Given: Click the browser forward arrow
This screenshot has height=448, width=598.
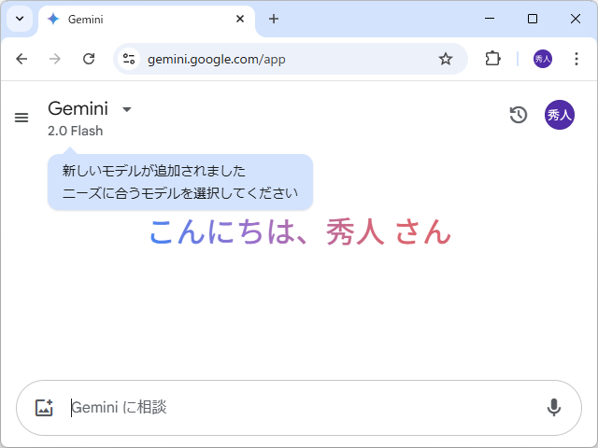Looking at the screenshot, I should [x=55, y=59].
